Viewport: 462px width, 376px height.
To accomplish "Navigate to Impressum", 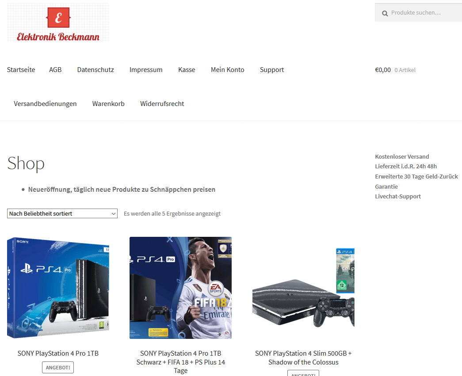I will (146, 70).
